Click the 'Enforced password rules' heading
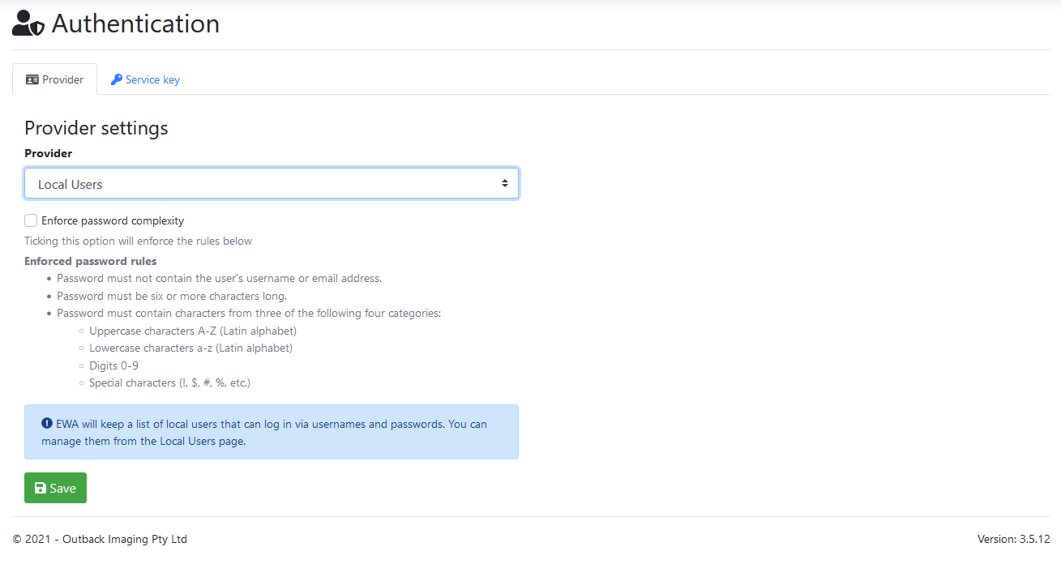Image resolution: width=1061 pixels, height=564 pixels. (x=91, y=261)
